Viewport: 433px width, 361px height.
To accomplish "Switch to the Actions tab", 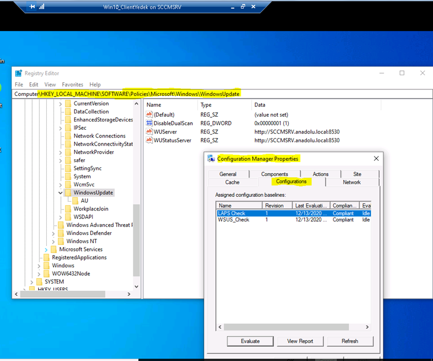I will (x=320, y=174).
